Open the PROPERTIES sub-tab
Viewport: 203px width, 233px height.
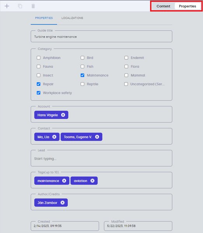(x=44, y=18)
